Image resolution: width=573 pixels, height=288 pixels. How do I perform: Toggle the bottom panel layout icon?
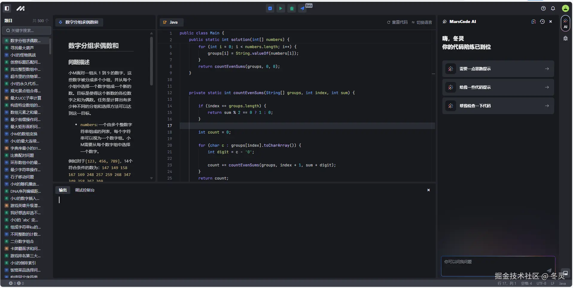click(x=566, y=273)
